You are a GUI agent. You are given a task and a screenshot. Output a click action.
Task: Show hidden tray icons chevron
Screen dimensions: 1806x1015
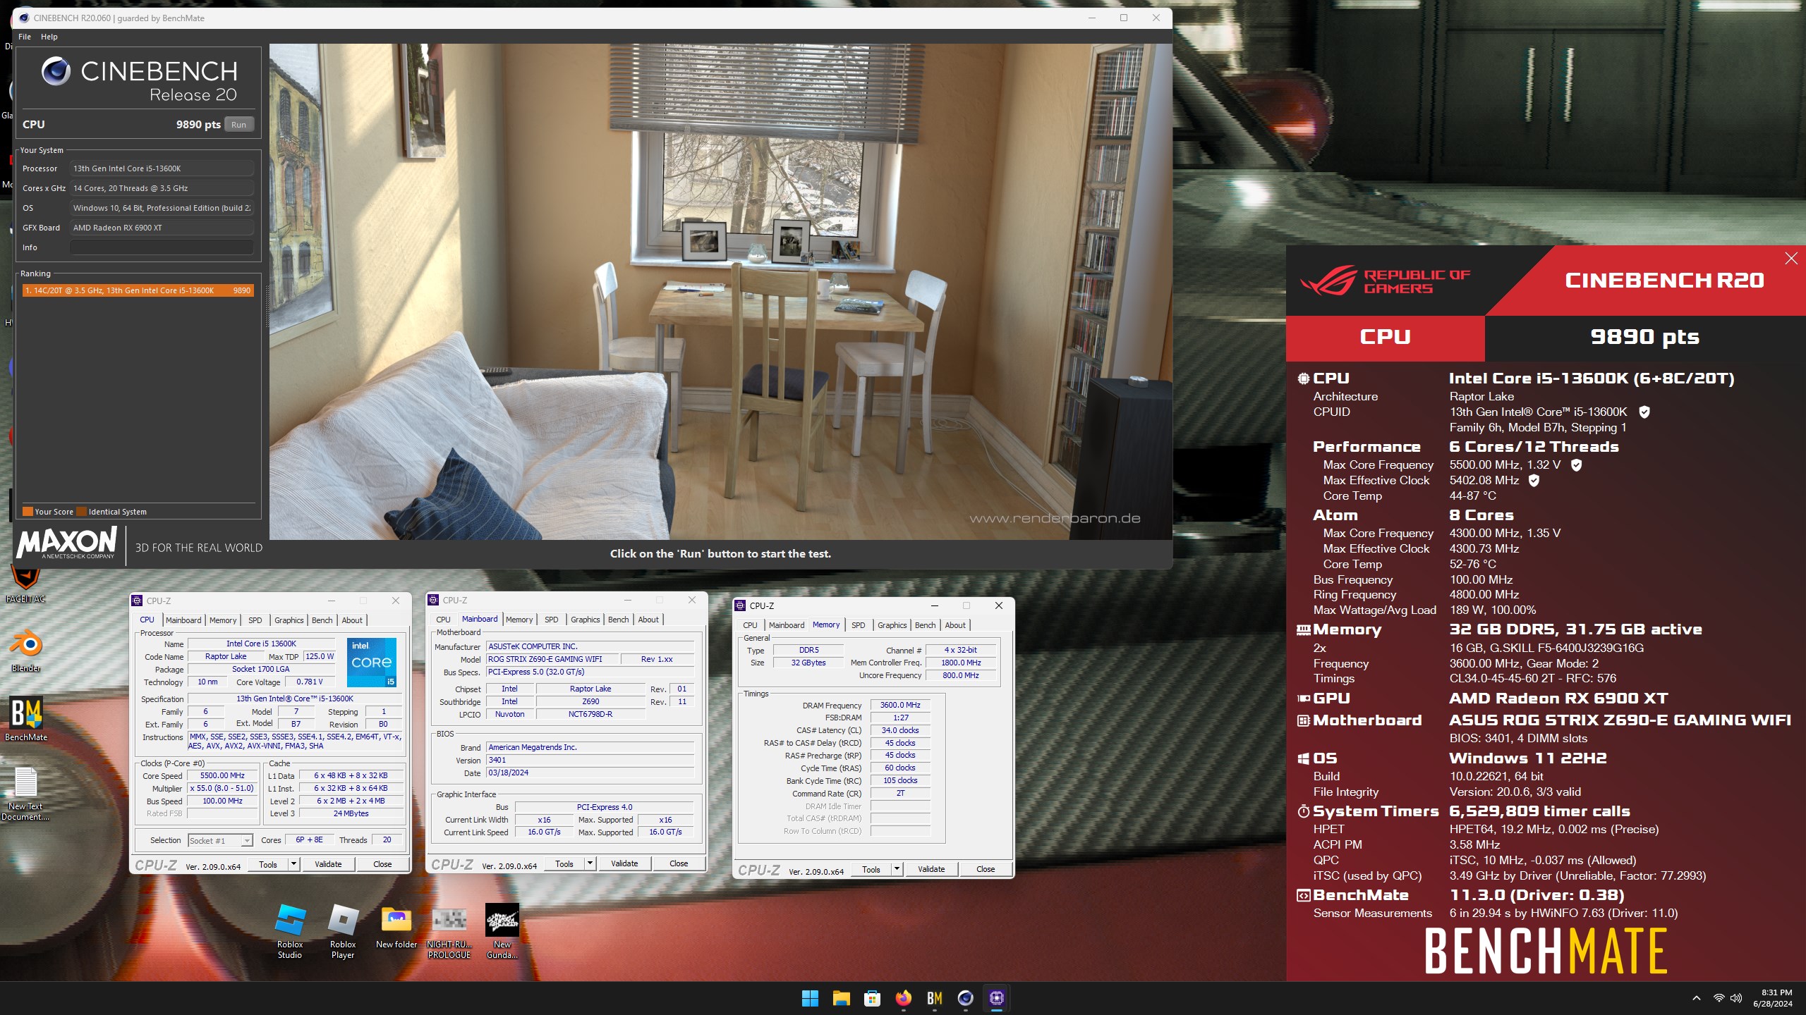[1697, 998]
